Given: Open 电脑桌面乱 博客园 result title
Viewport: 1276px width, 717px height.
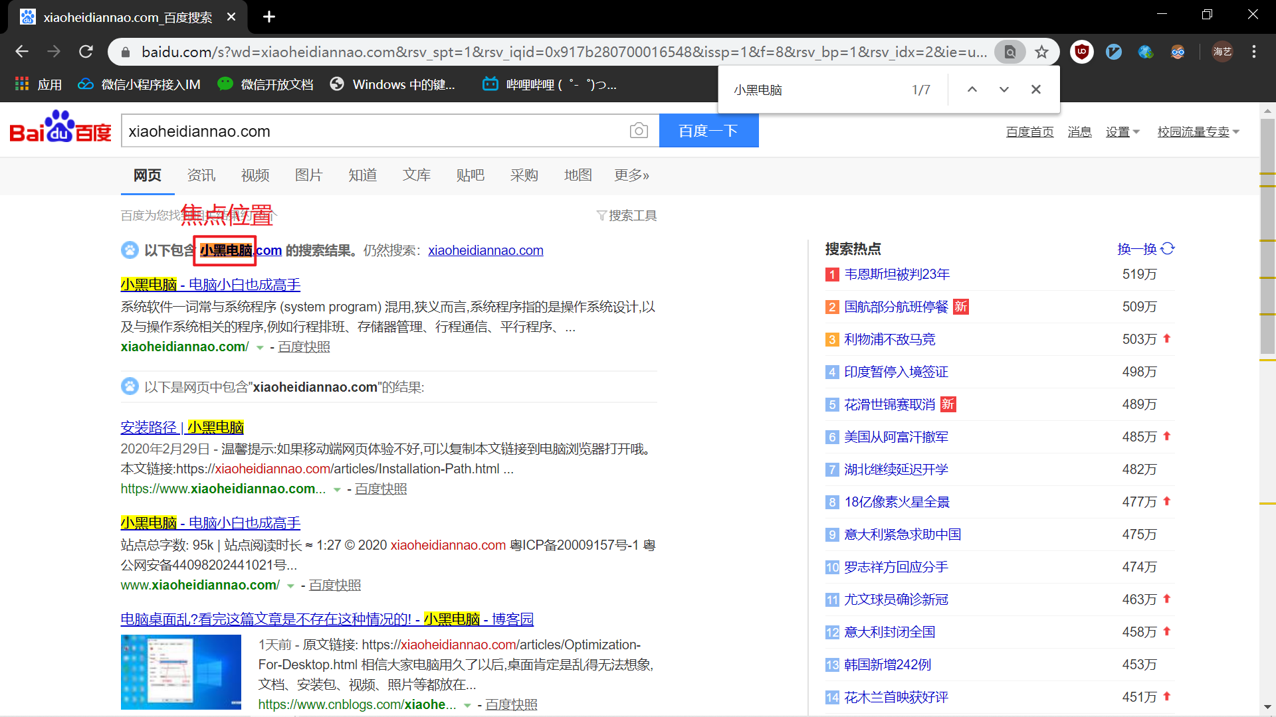Looking at the screenshot, I should [x=327, y=619].
